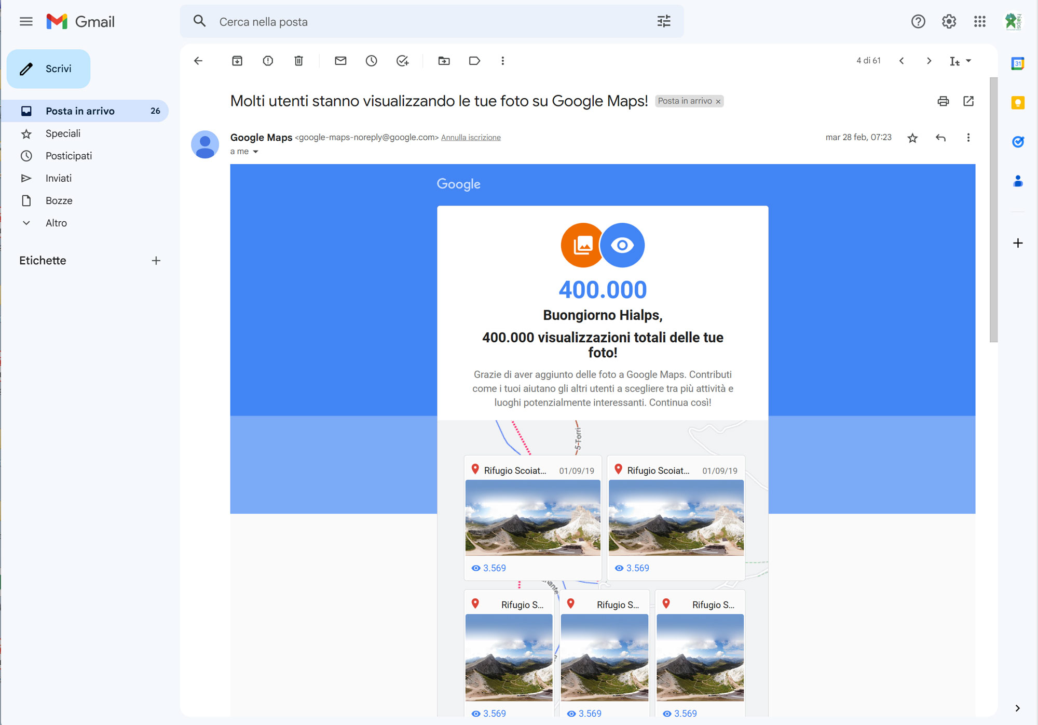Click the label tag icon
The width and height of the screenshot is (1038, 725).
coord(475,61)
